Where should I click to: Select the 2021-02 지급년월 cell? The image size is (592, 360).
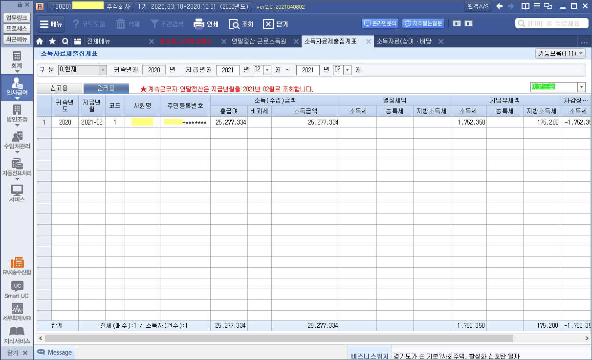click(92, 122)
